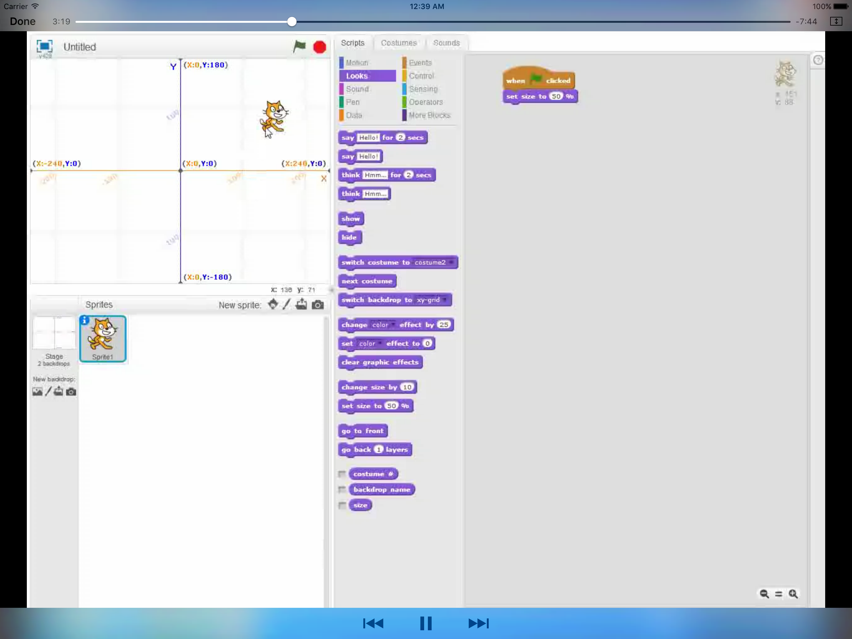852x639 pixels.
Task: Open the costume2 dropdown in switch costume
Action: 451,262
